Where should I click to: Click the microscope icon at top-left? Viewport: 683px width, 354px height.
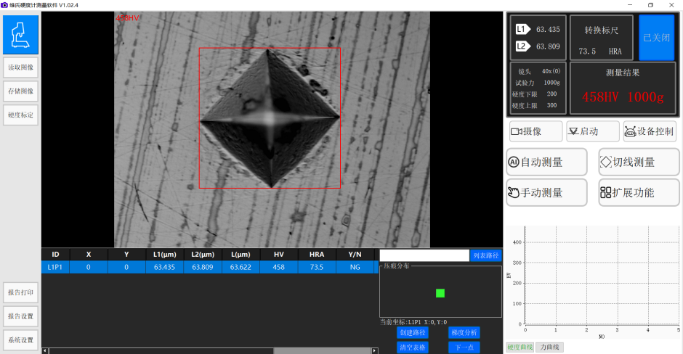click(x=20, y=34)
